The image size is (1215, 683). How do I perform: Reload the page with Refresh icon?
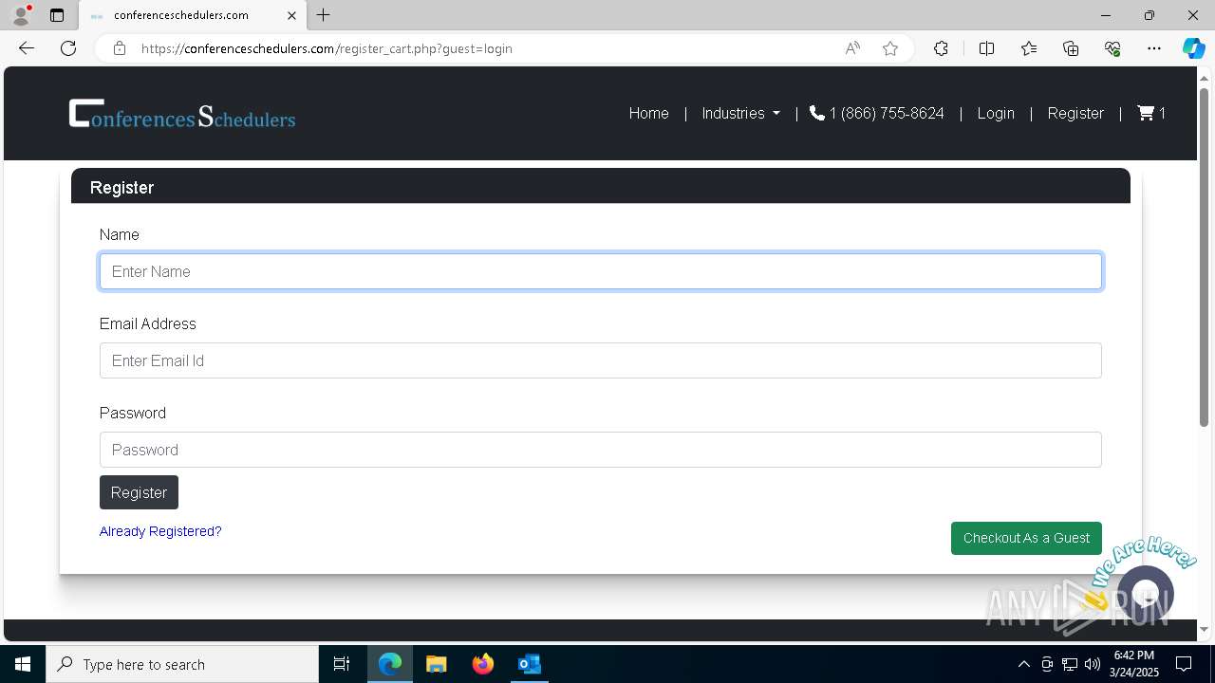click(x=68, y=48)
